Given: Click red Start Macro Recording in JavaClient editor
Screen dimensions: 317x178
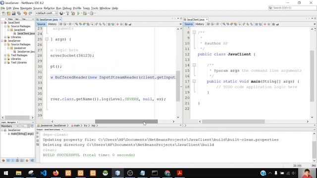Looking at the screenshot, I should pyautogui.click(x=265, y=24).
